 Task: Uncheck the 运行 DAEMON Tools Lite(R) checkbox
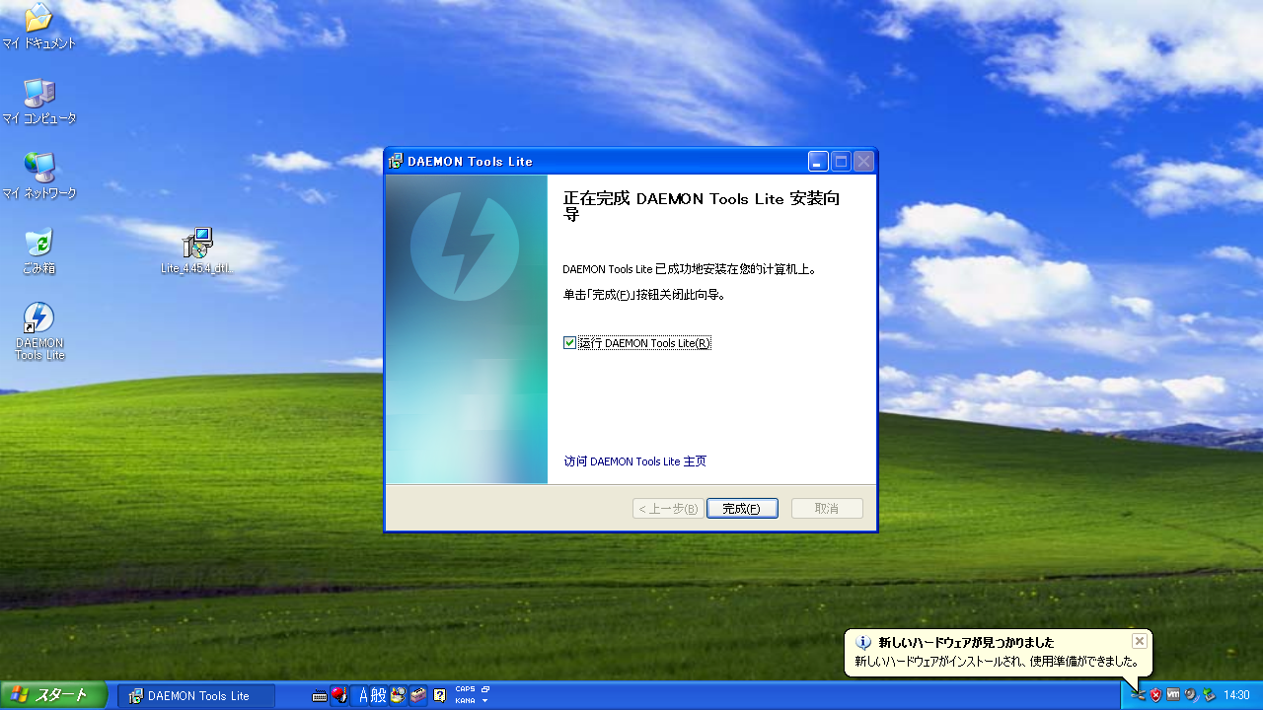coord(570,343)
